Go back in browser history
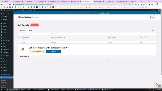162x91 pixels. pos(2,5)
